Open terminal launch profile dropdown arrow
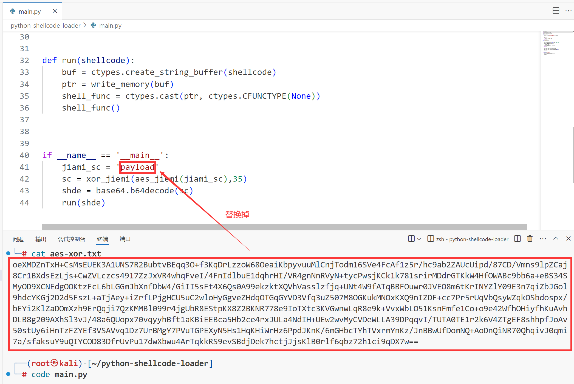This screenshot has width=574, height=384. click(419, 239)
